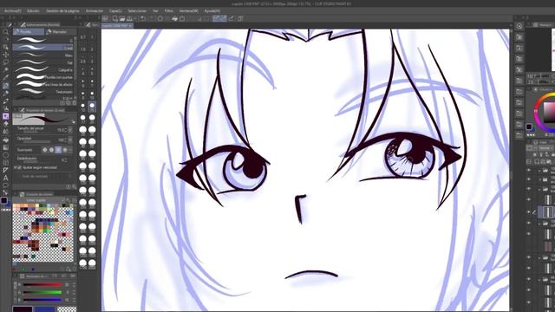Select the Balloon tool
The width and height of the screenshot is (555, 312).
[x=6, y=185]
